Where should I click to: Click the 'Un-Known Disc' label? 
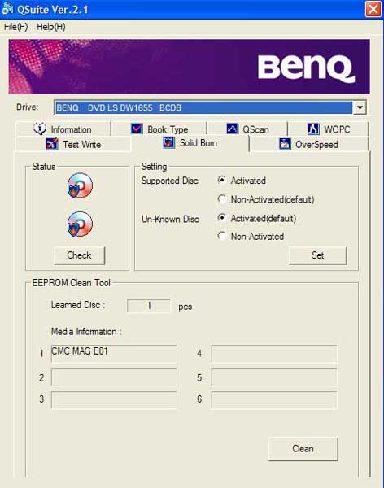click(170, 219)
